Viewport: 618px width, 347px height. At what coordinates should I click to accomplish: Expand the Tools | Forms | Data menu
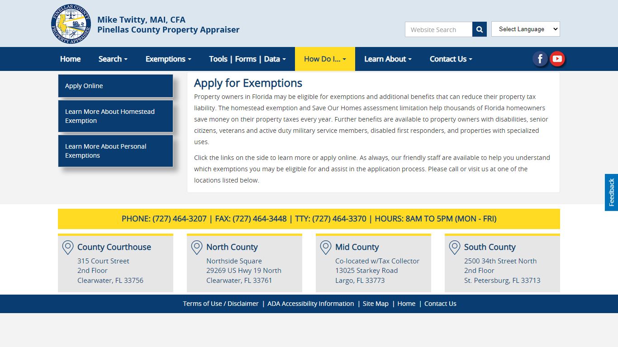coord(247,59)
